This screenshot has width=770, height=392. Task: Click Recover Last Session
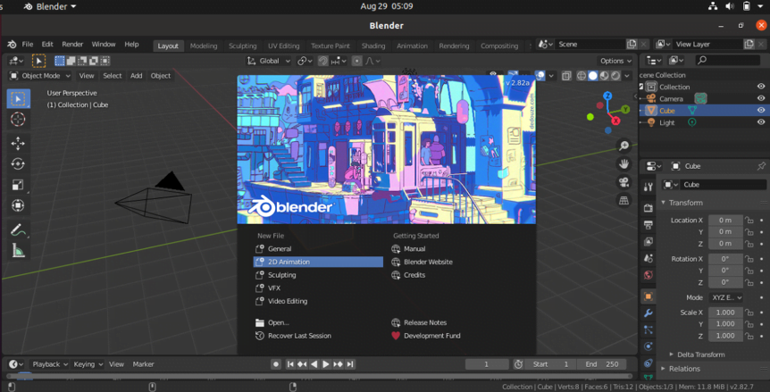pyautogui.click(x=318, y=336)
